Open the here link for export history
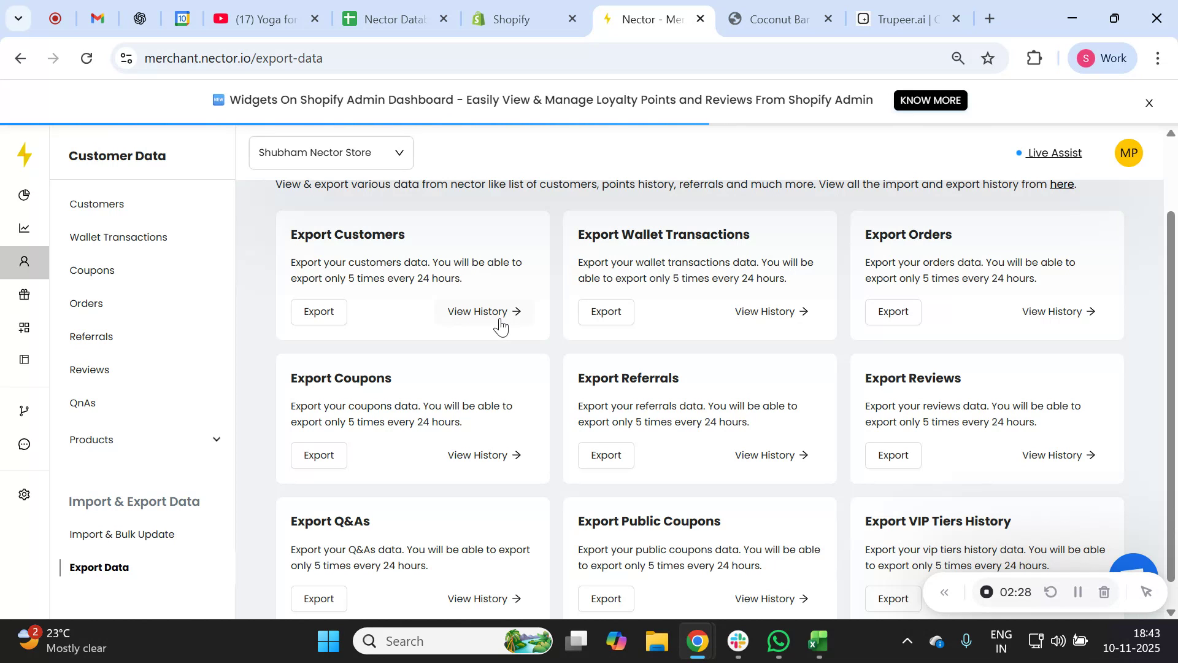 (x=1061, y=184)
